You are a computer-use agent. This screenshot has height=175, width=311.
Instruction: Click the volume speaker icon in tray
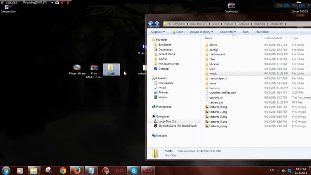(284, 171)
